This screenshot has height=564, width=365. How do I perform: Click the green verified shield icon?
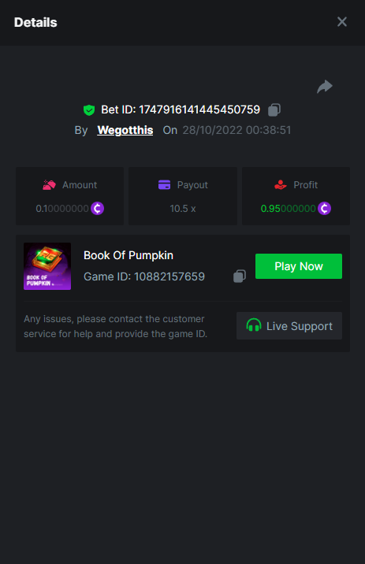pyautogui.click(x=89, y=110)
